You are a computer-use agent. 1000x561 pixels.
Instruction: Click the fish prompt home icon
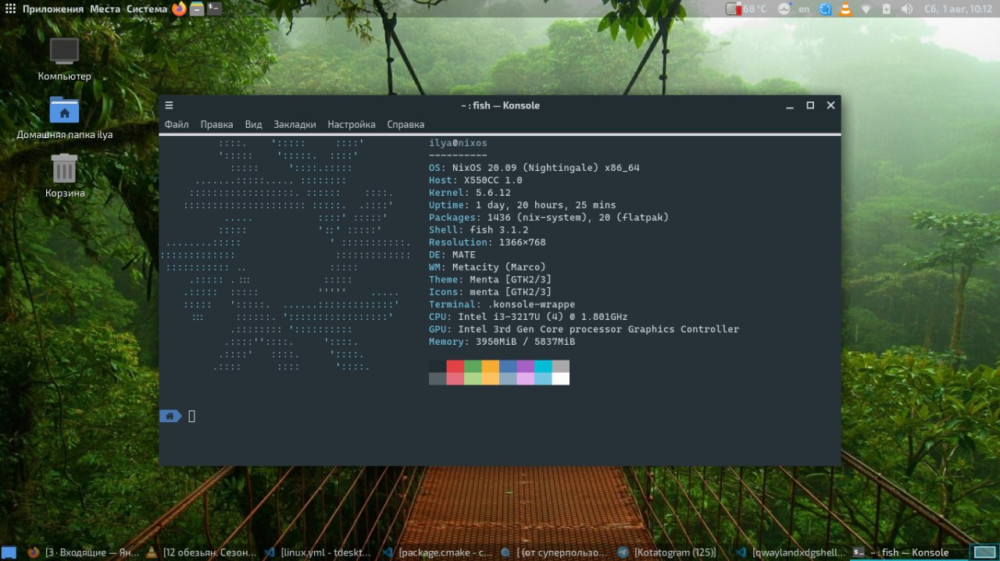point(170,416)
